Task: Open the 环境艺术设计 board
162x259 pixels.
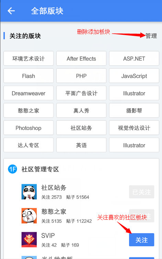Action: tap(28, 59)
